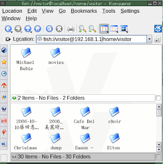This screenshot has height=164, width=163.
Task: Print the current view
Action: (71, 29)
